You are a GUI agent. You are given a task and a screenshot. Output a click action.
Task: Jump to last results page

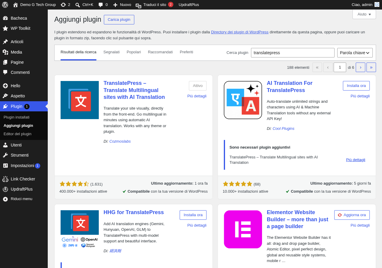[x=371, y=67]
